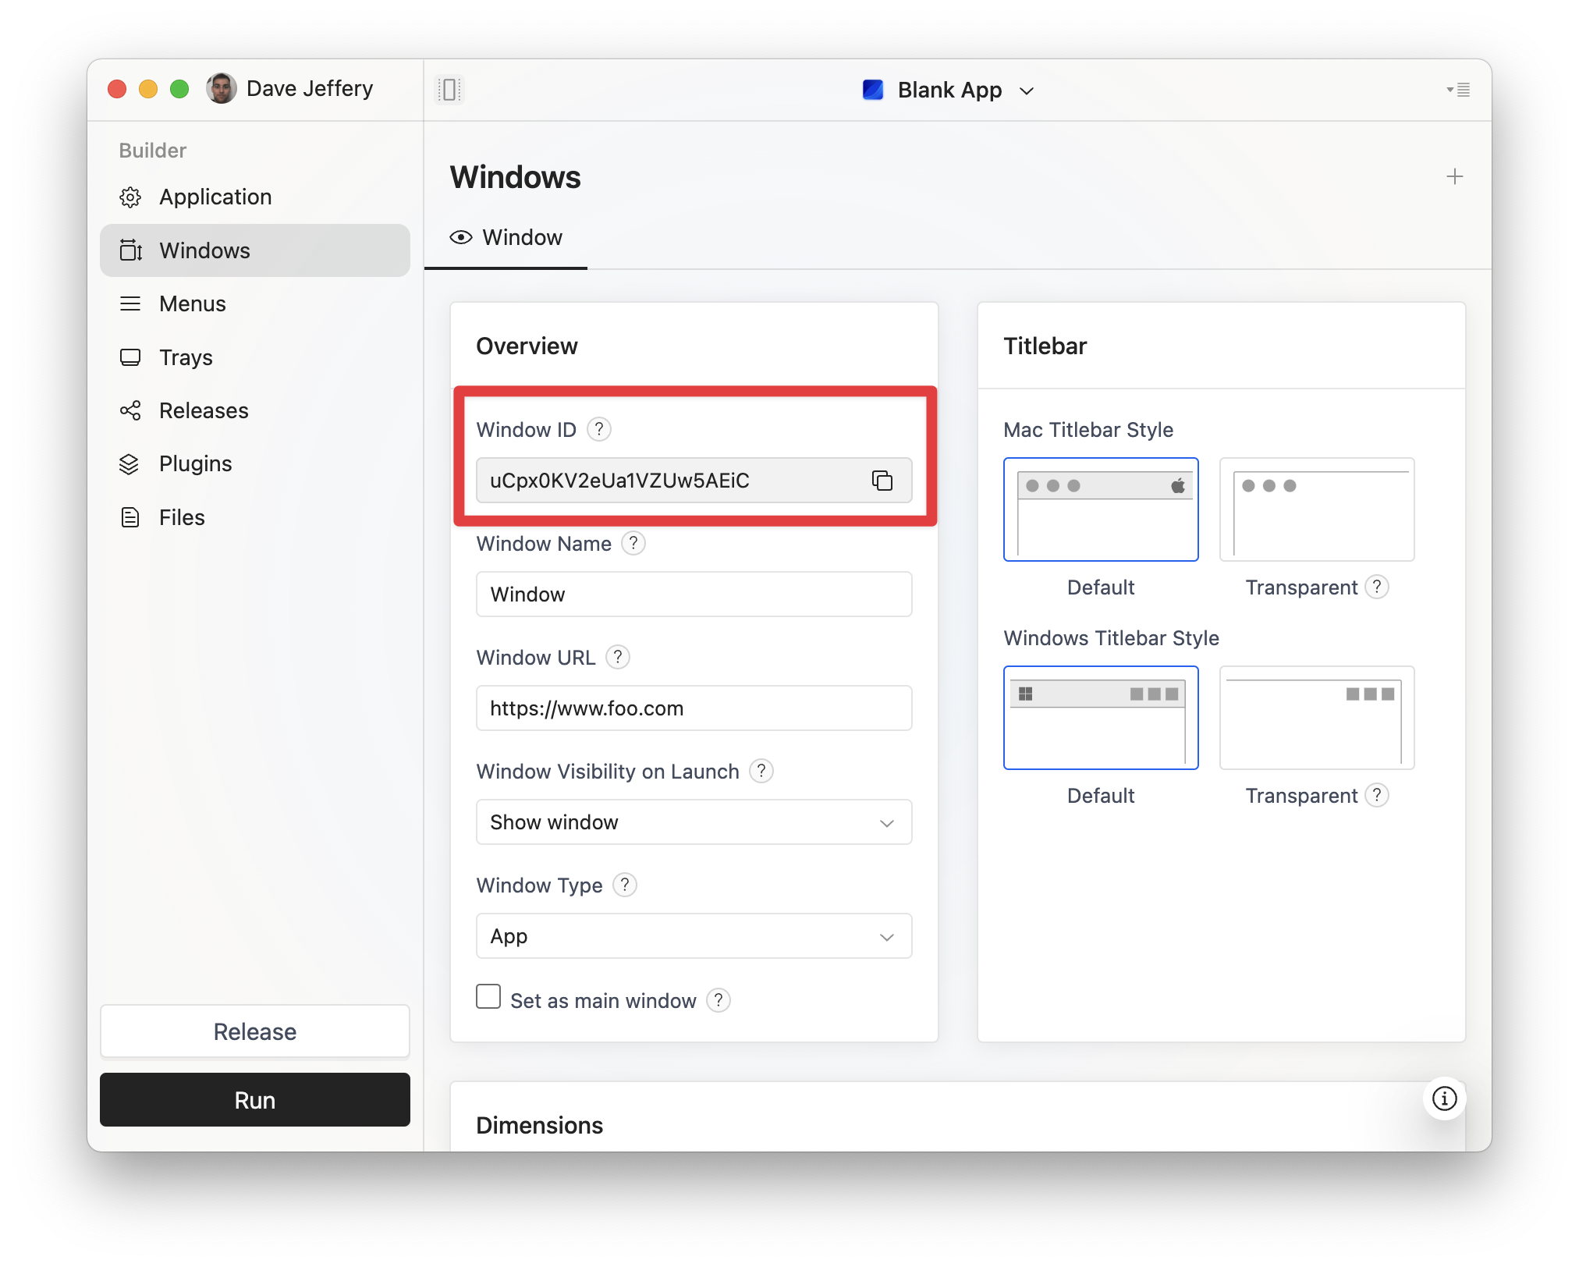The image size is (1579, 1267).
Task: Open the Trays section
Action: click(186, 357)
